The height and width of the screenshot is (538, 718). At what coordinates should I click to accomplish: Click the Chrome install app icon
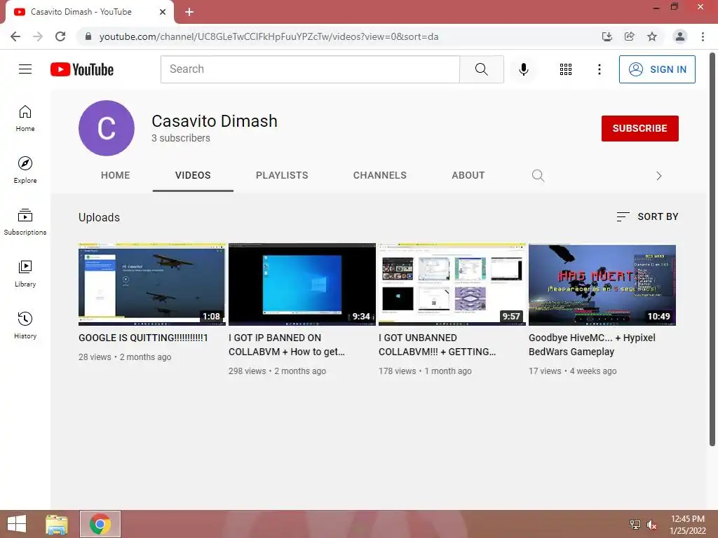pos(607,36)
